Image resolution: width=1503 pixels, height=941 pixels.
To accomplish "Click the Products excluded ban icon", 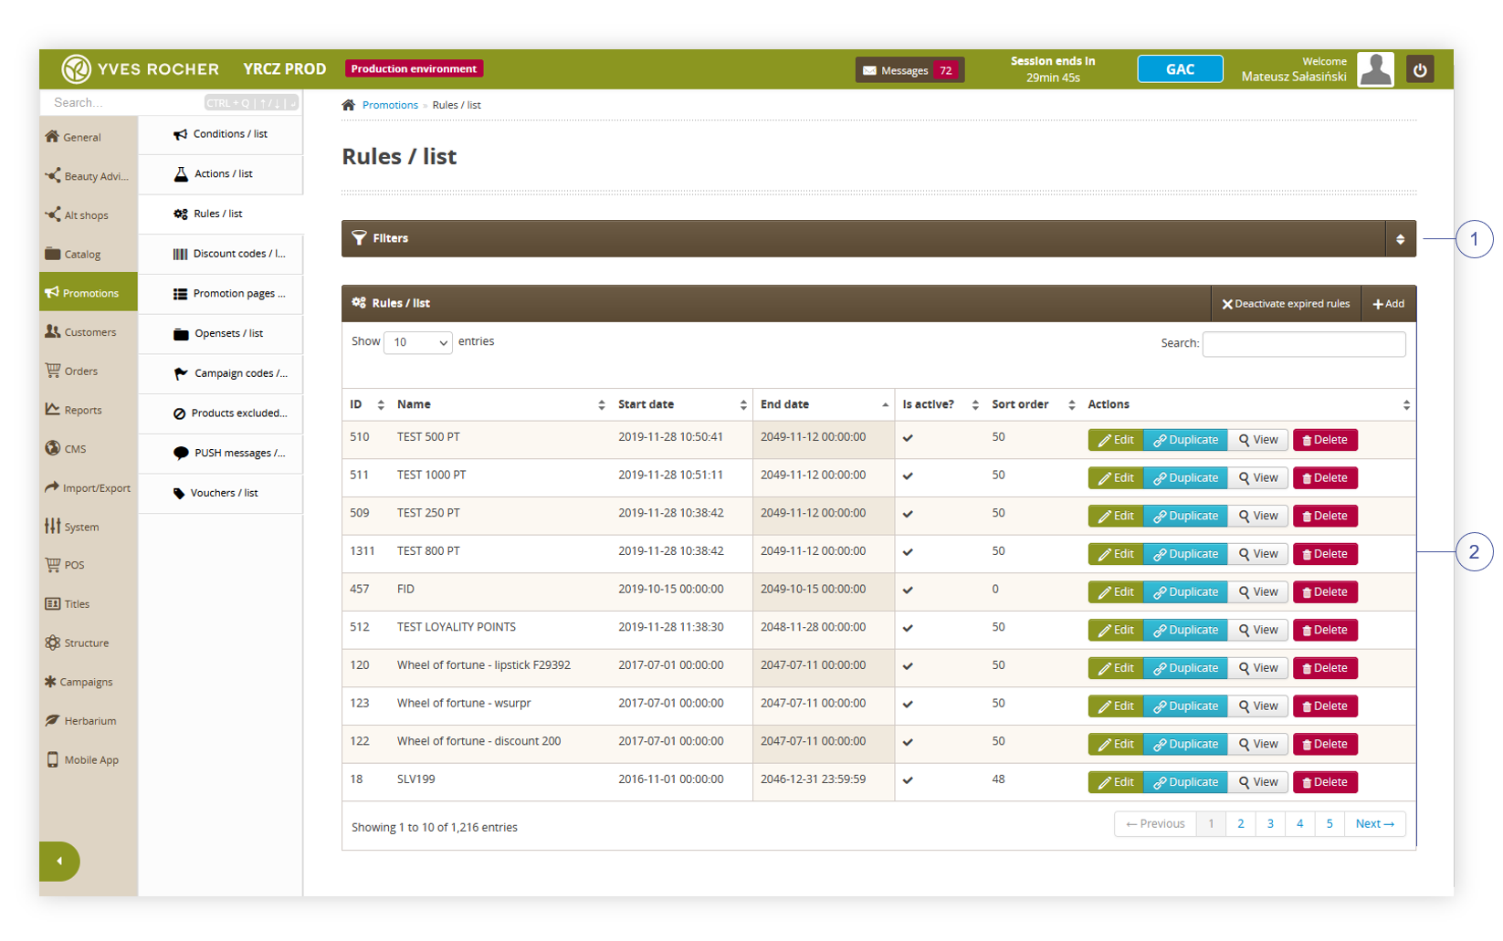I will (x=179, y=413).
